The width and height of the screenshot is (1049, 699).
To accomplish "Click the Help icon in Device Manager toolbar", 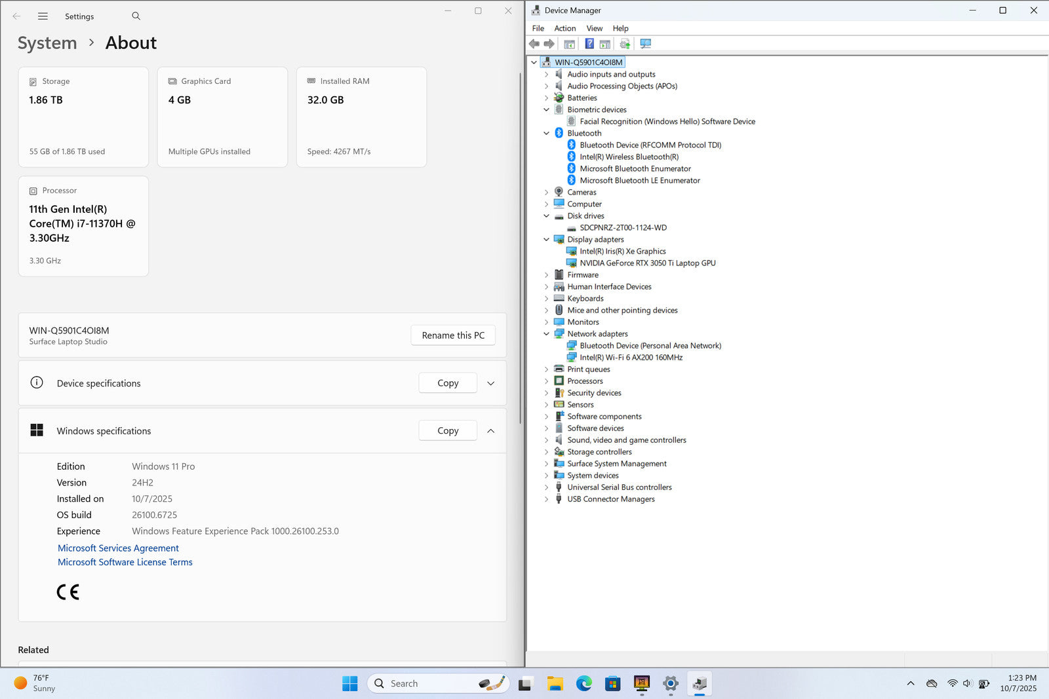I will [589, 44].
